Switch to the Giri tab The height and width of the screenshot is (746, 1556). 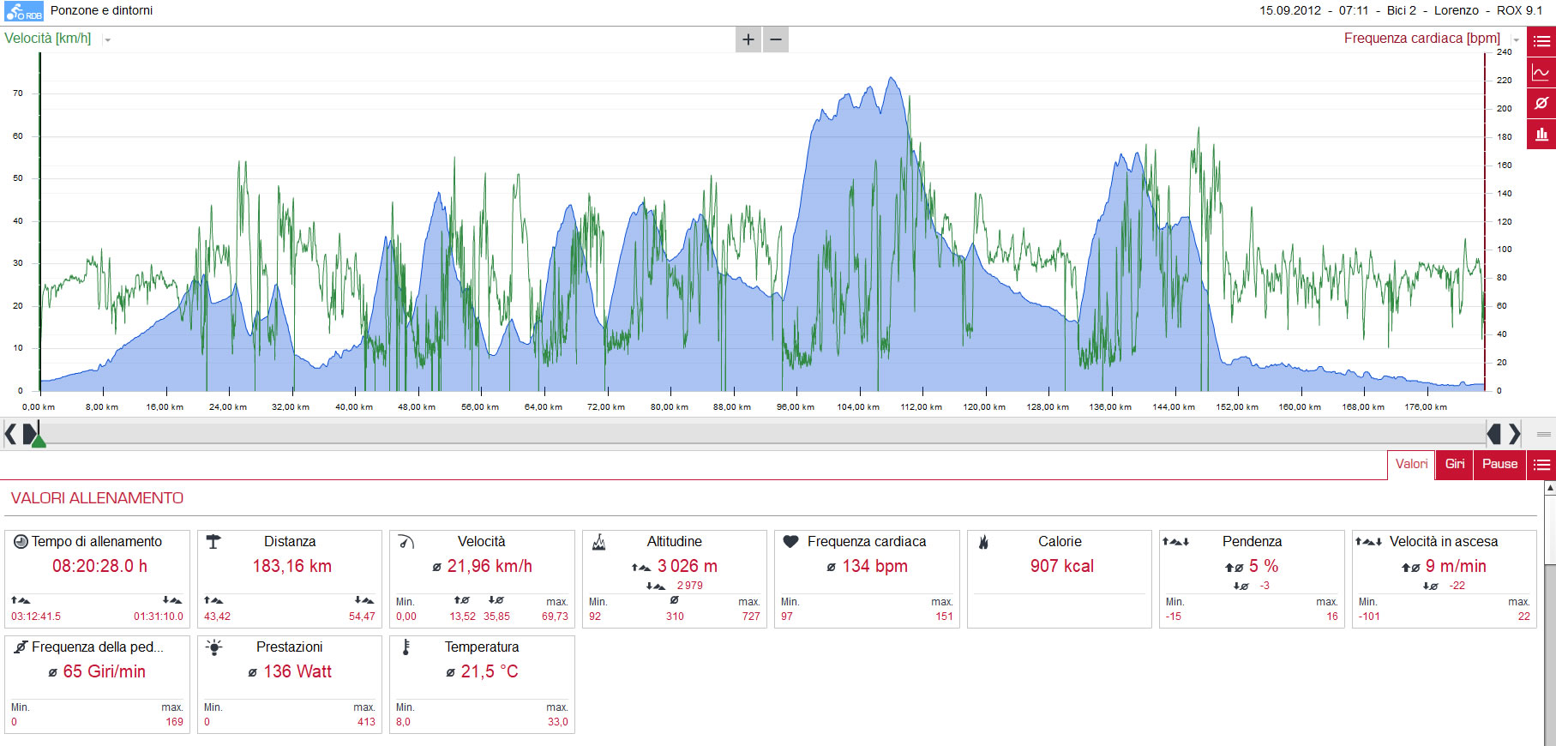pyautogui.click(x=1455, y=464)
